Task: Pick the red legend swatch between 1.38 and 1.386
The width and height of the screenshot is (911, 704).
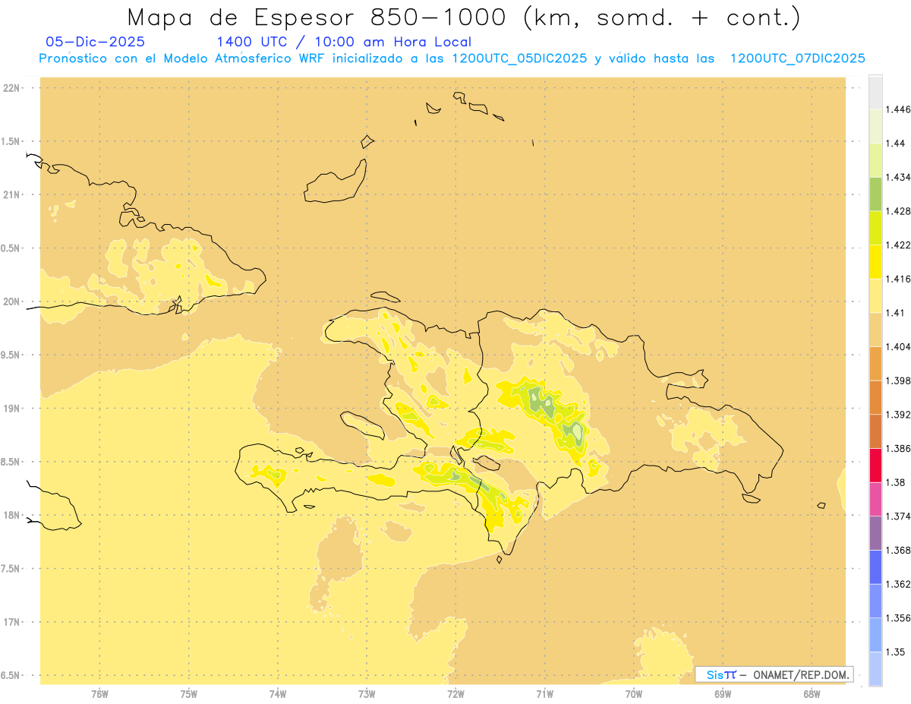Action: [x=875, y=465]
